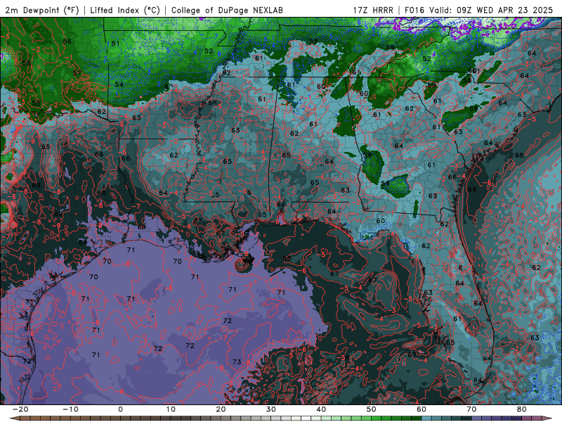Click the '70' color scale label
Viewport: 562px width, 422px height.
click(471, 409)
